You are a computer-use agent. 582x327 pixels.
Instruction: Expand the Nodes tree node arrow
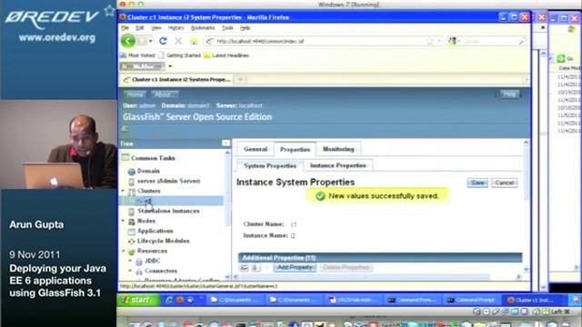(124, 221)
